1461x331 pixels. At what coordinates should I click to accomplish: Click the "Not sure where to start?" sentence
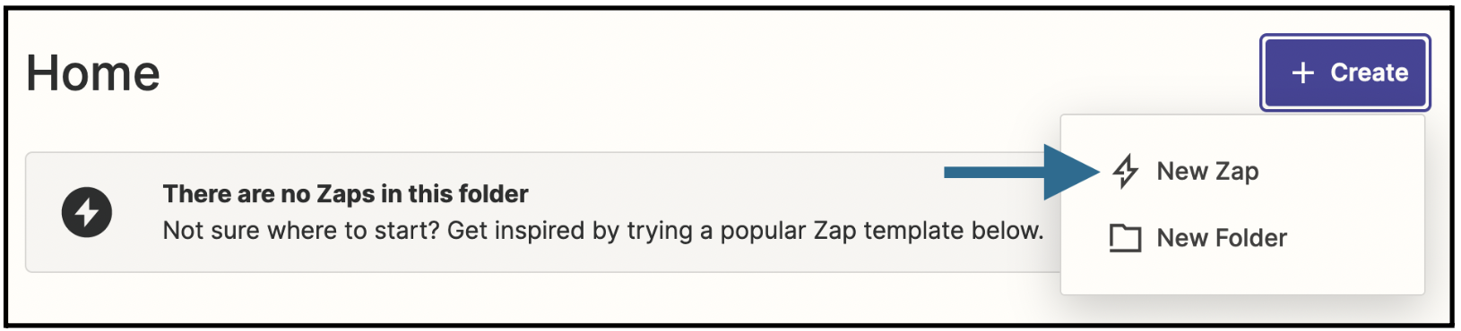pos(301,231)
